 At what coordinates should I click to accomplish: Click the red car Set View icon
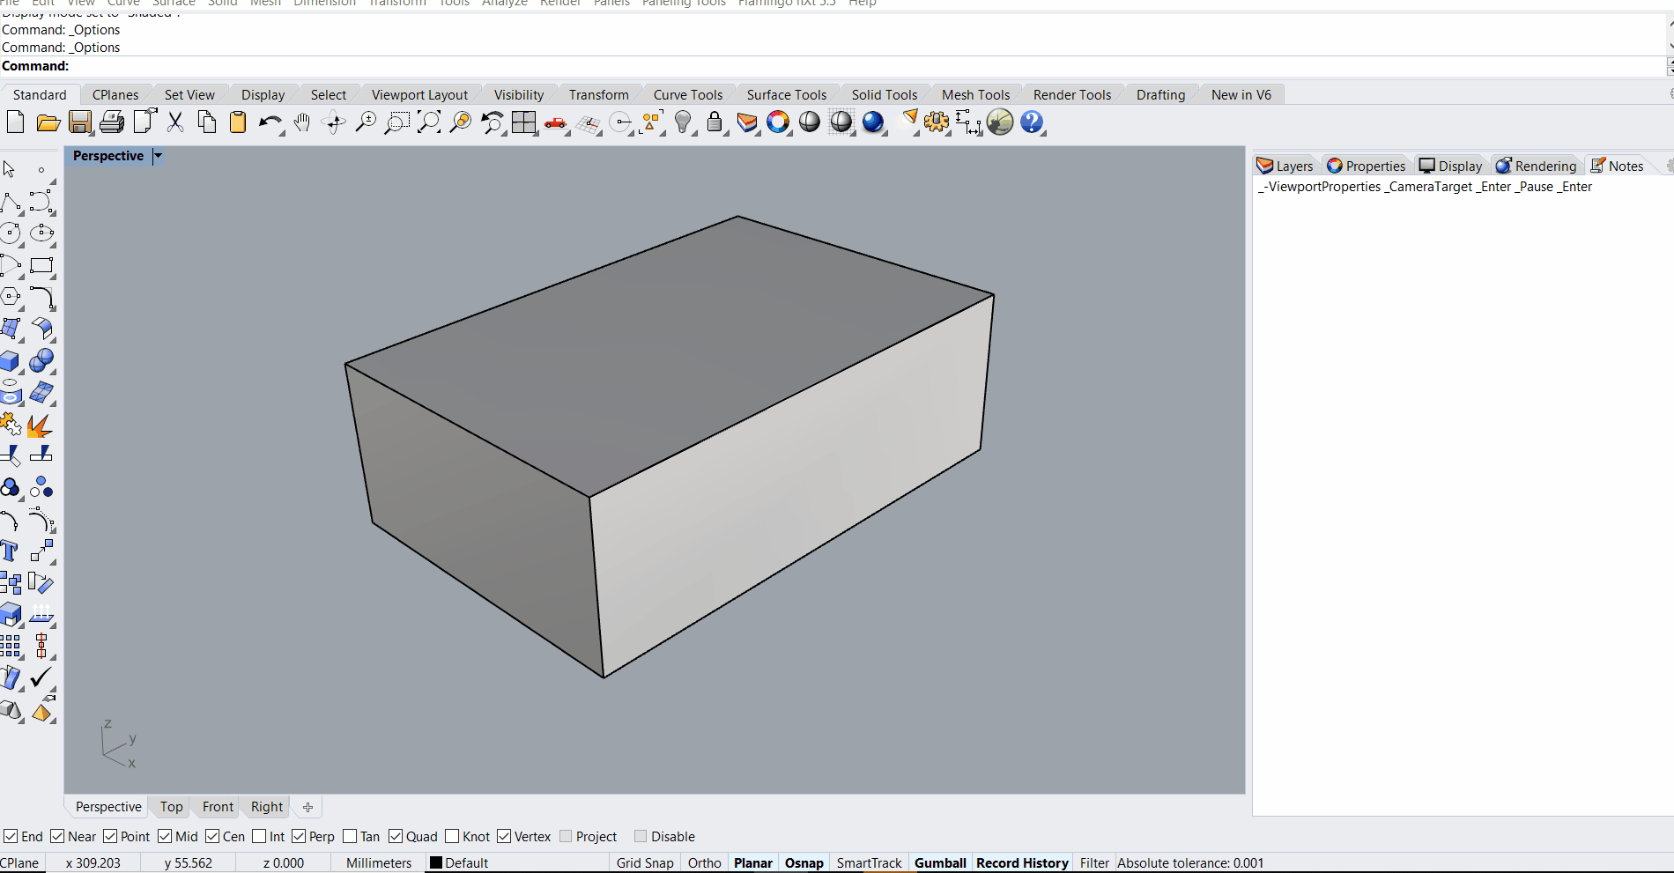(556, 122)
